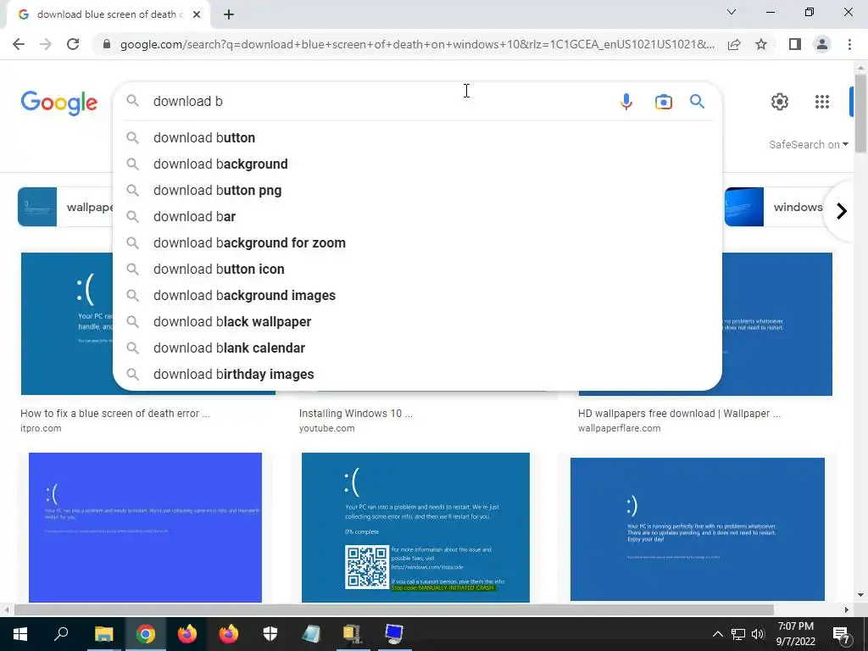
Task: Open bright blue BSOD thumbnail
Action: [145, 527]
